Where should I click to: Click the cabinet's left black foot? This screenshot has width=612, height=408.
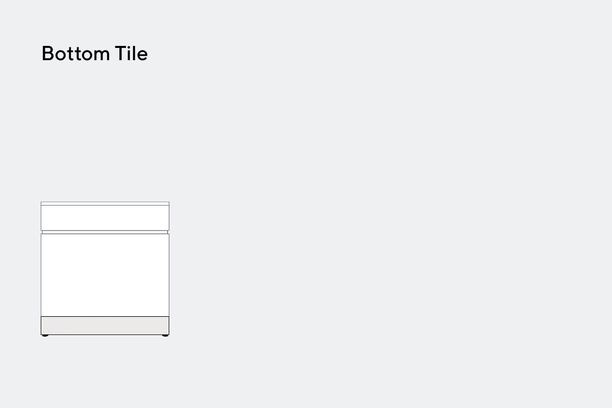(x=45, y=336)
